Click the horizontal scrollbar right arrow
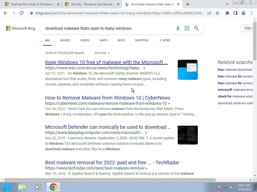 pos(251,180)
